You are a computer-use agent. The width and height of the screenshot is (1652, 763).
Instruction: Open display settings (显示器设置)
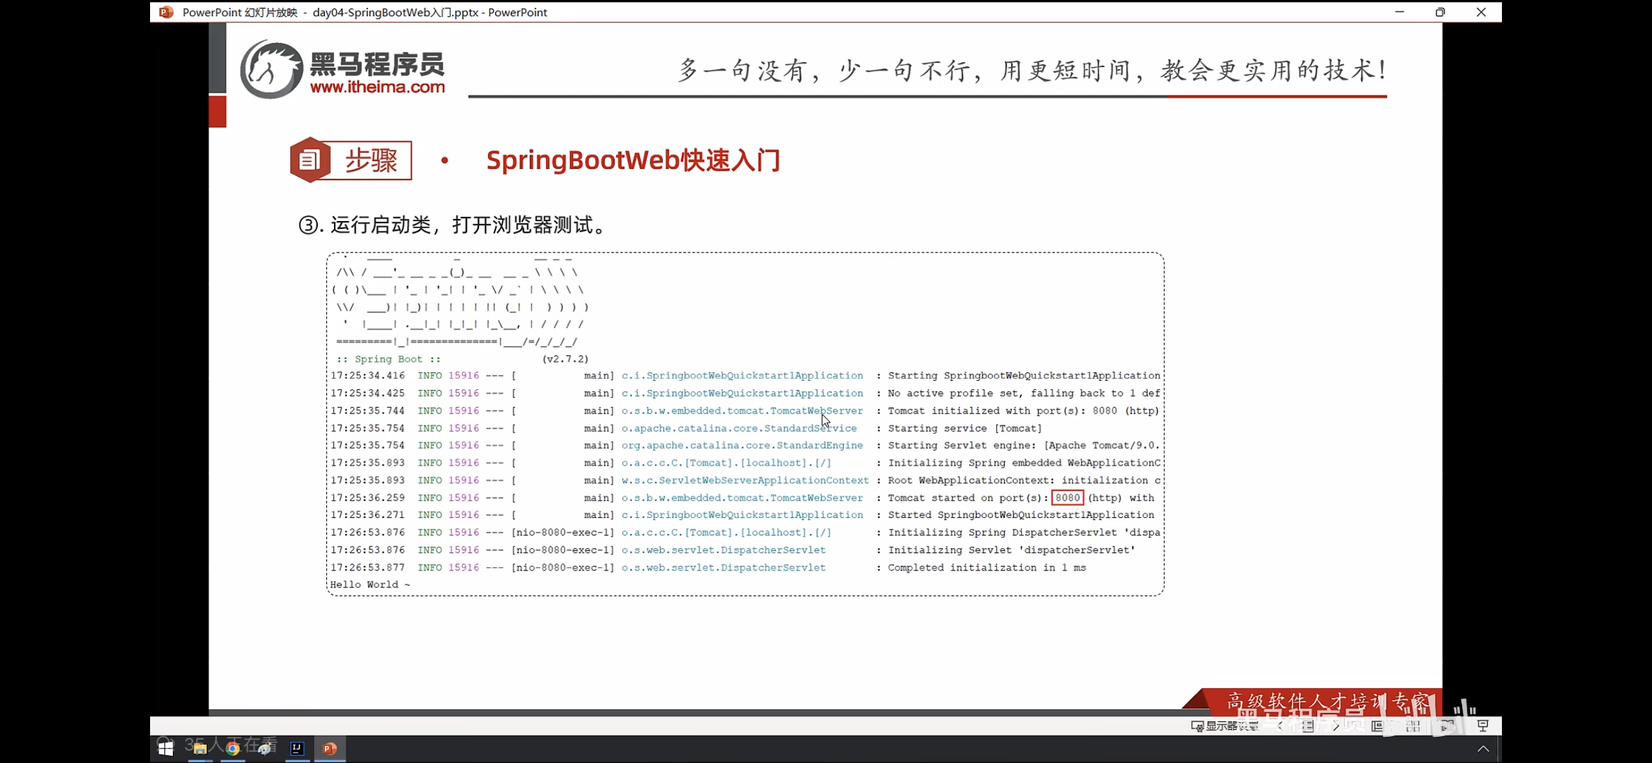click(x=1225, y=726)
